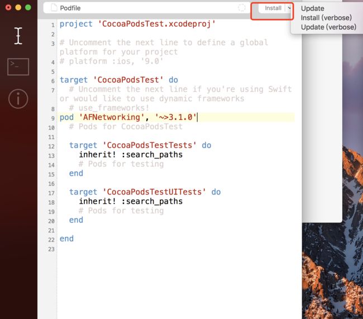Image resolution: width=363 pixels, height=319 pixels.
Task: Click the '~>3.1.0' version string
Action: click(176, 117)
